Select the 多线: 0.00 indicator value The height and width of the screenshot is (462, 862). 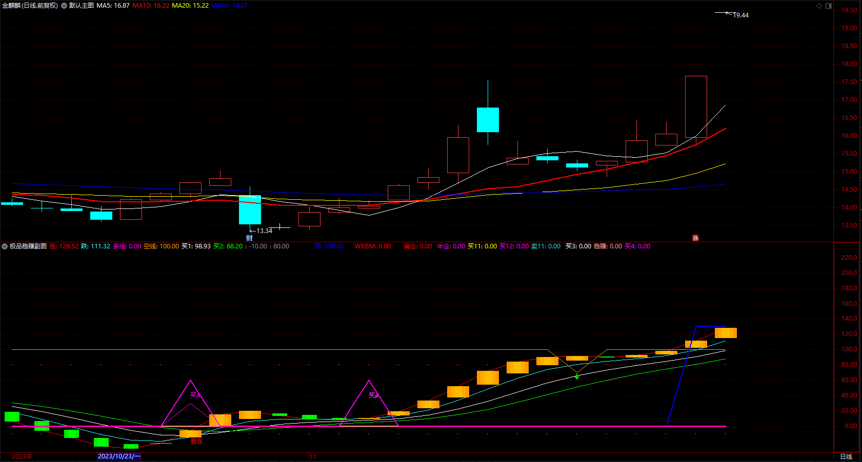pos(127,246)
